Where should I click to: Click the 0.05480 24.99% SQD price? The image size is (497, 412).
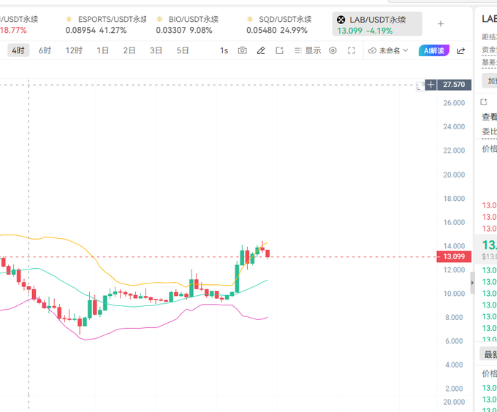pos(277,31)
